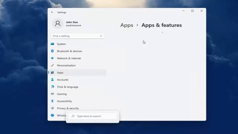
Task: Close the Settings window
Action: 202,11
